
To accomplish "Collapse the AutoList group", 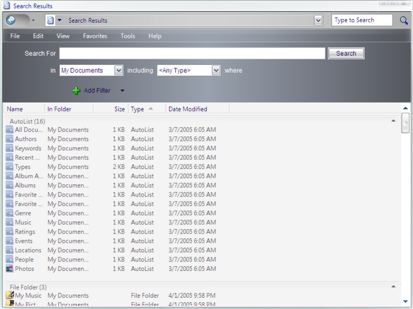I will [393, 121].
